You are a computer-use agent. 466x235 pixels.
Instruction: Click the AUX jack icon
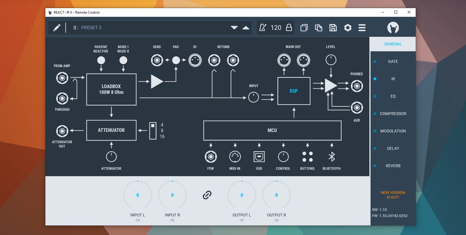click(x=357, y=108)
